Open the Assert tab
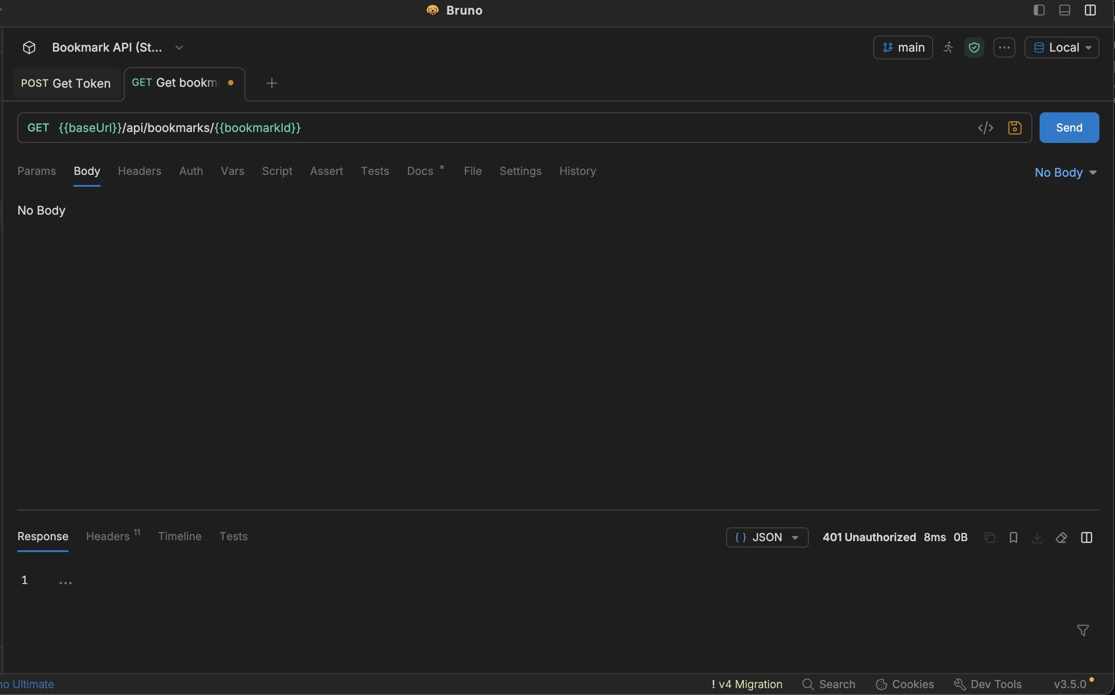Viewport: 1115px width, 695px height. coord(326,171)
